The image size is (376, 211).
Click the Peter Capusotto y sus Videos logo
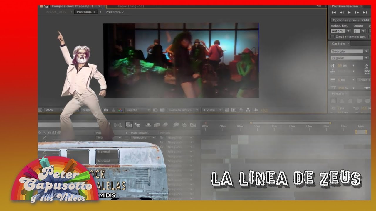(55, 180)
